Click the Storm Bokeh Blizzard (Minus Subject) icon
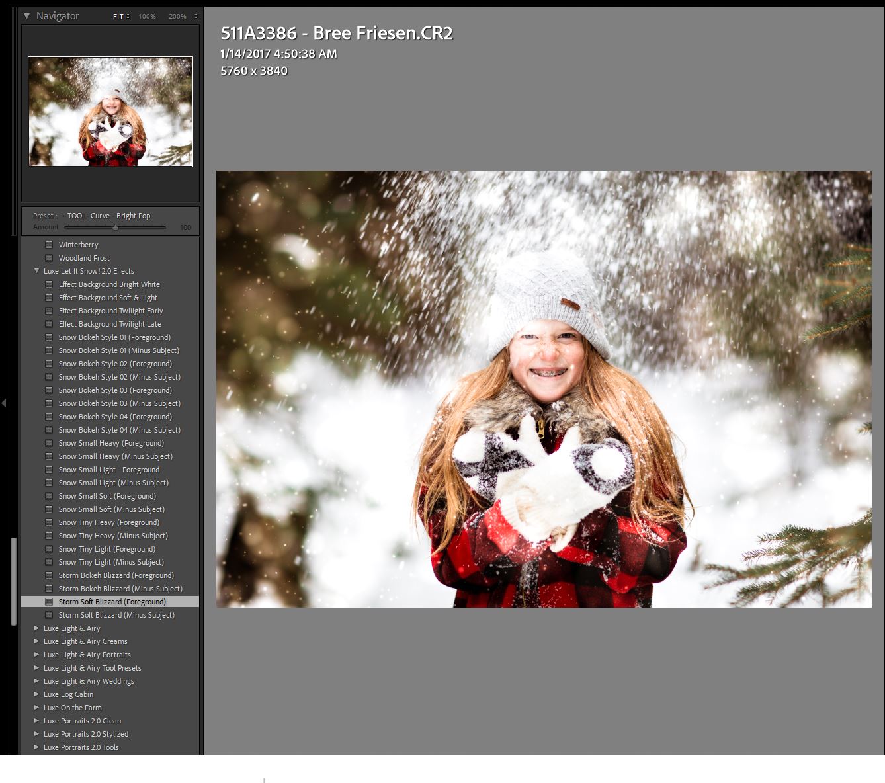885x783 pixels. tap(49, 589)
